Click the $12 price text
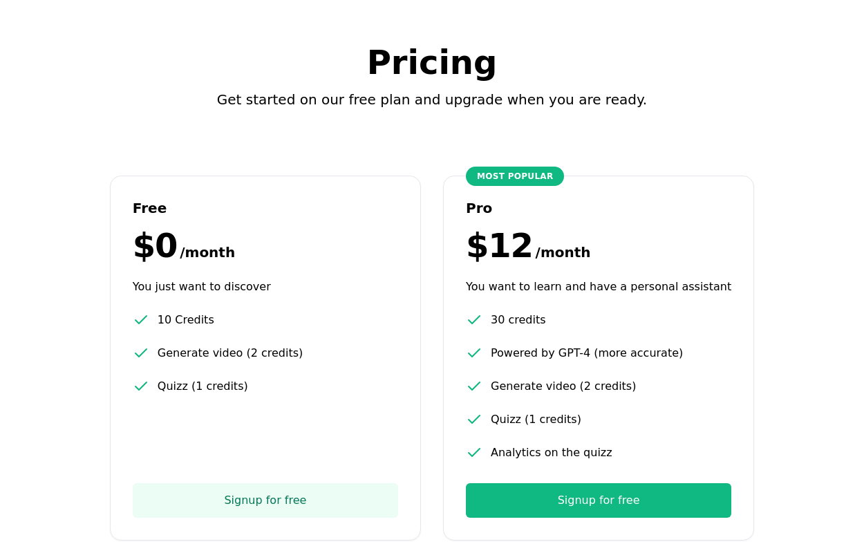The width and height of the screenshot is (864, 553). (499, 247)
